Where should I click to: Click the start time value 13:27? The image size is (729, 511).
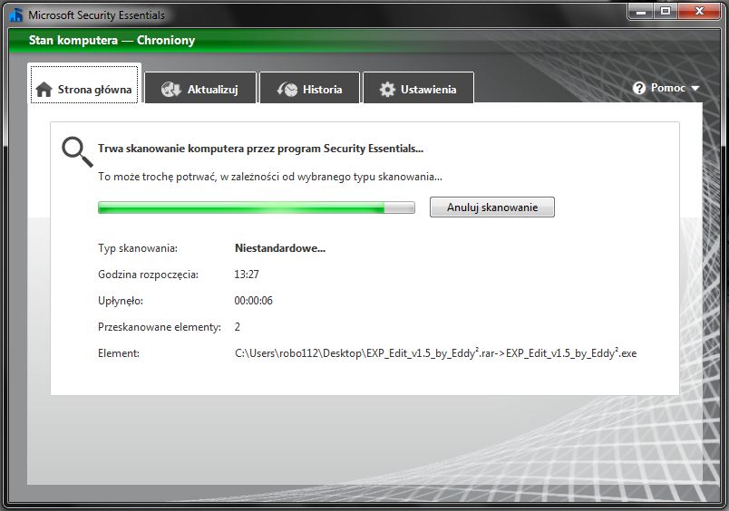coord(247,275)
